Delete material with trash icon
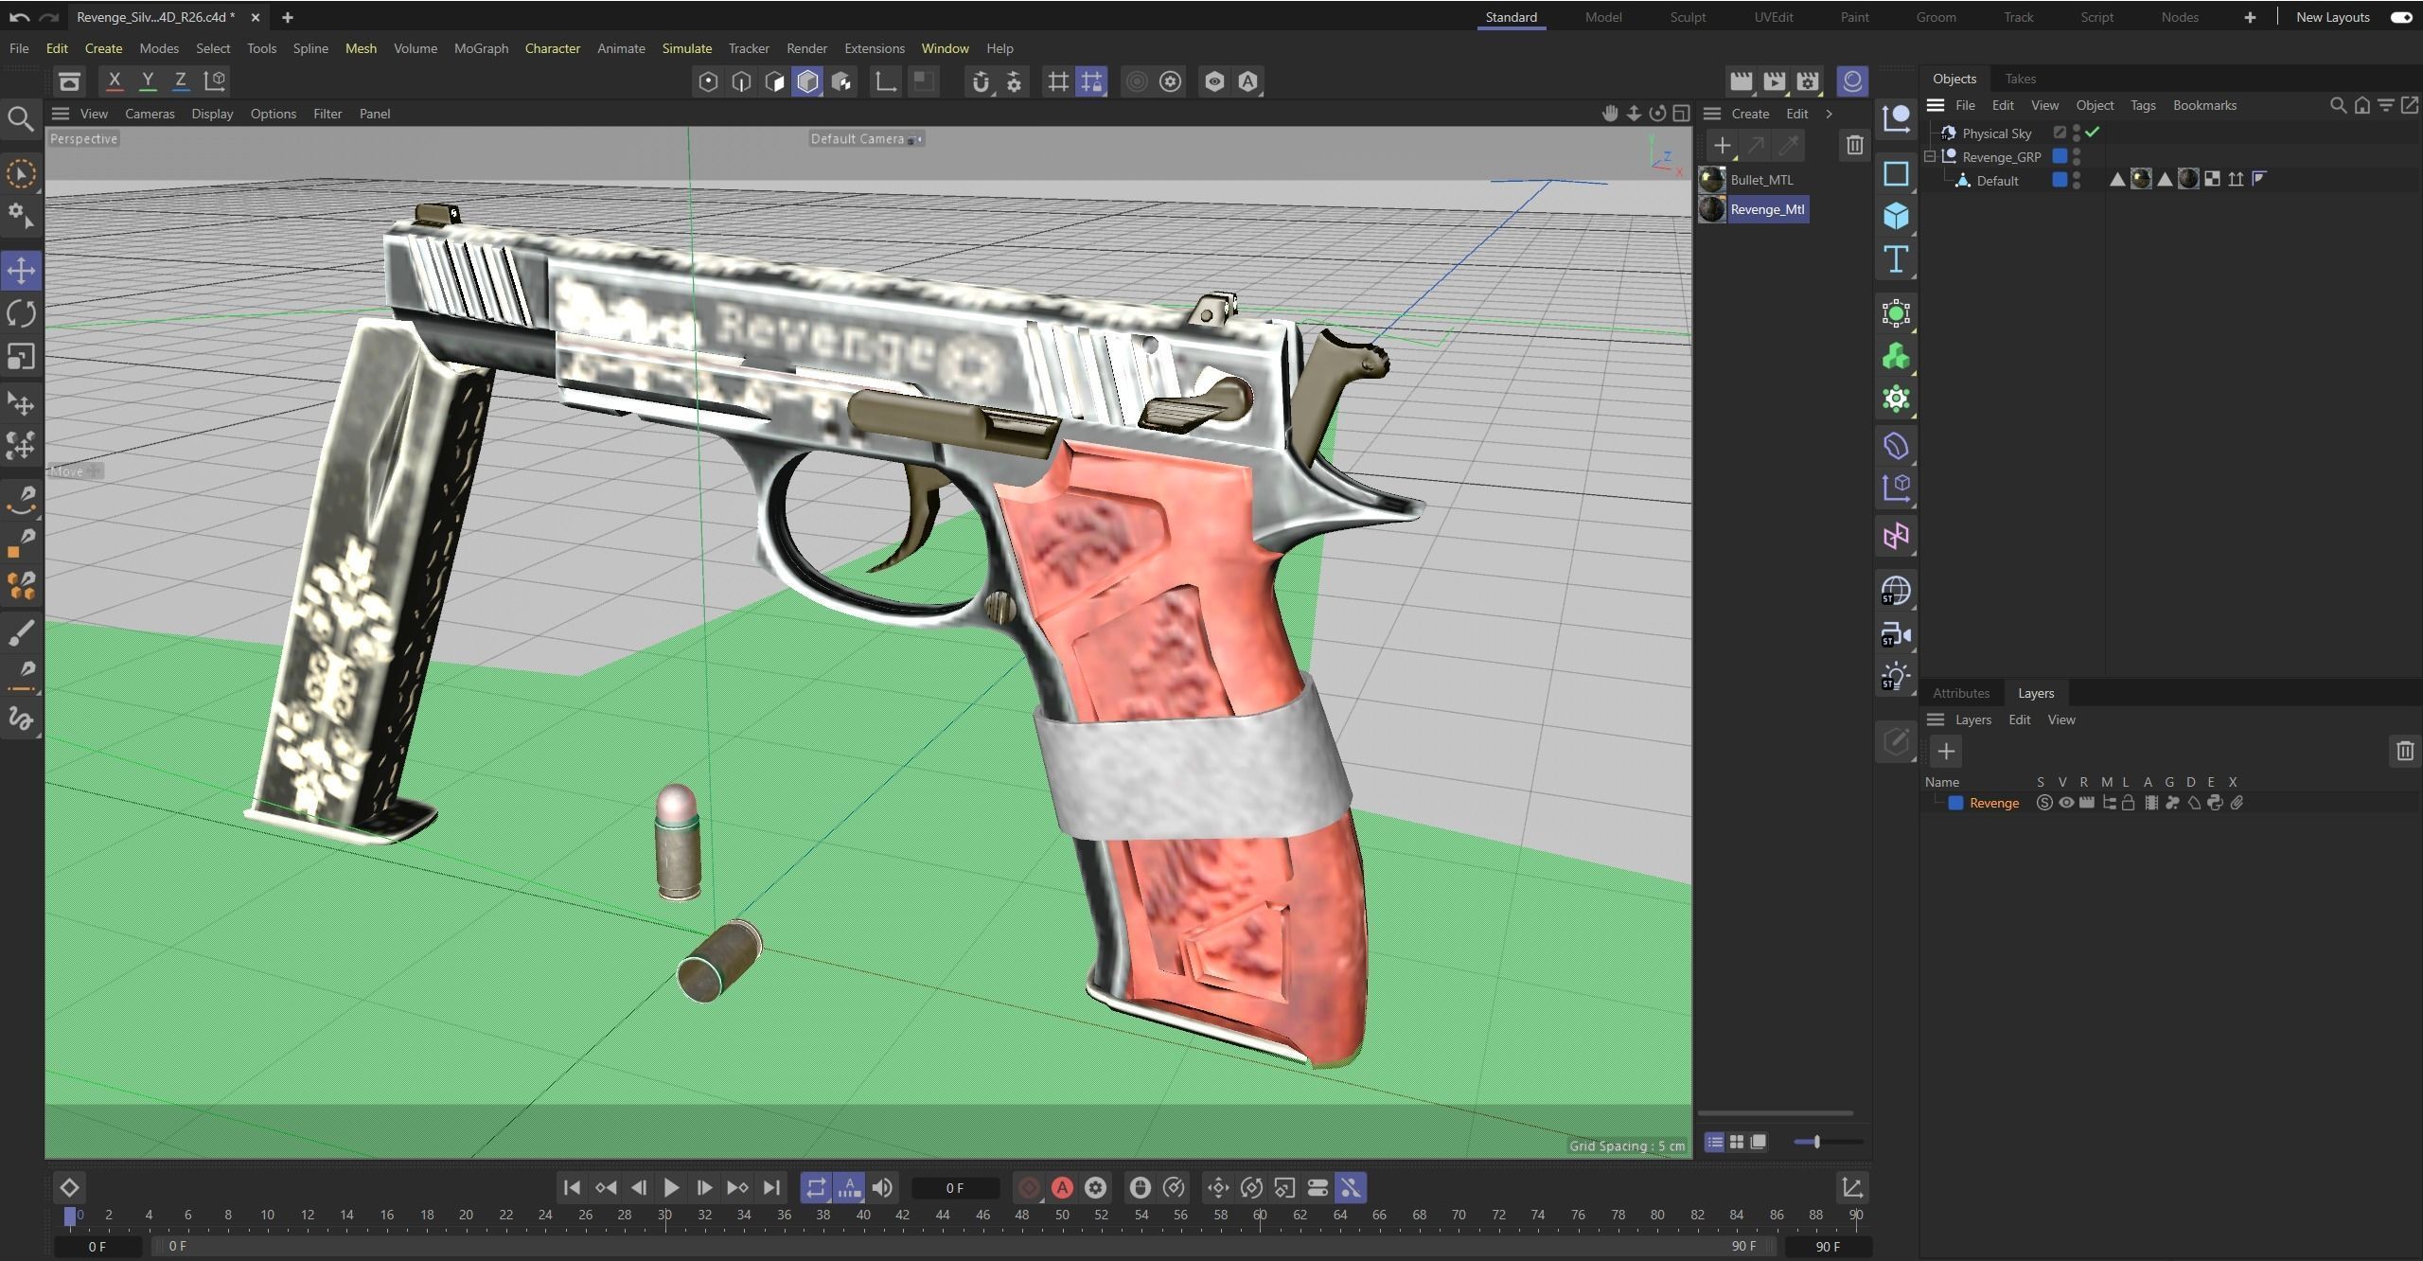This screenshot has height=1261, width=2423. [1854, 146]
